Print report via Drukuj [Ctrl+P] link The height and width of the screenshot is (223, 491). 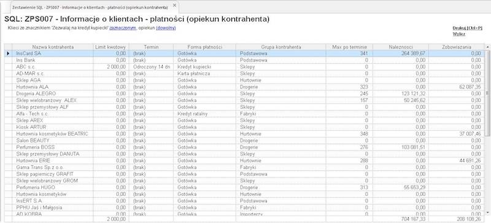coord(467,28)
